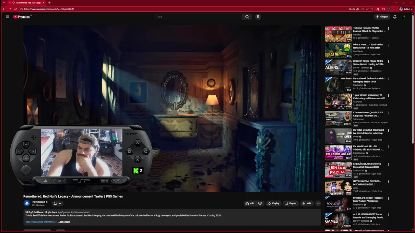Focus the Ara search field
This screenshot has width=415, height=233.
coord(198,17)
